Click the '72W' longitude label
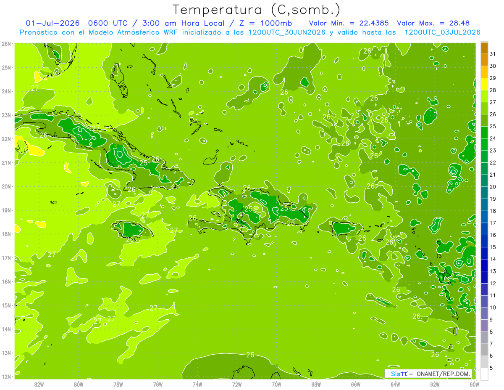The width and height of the screenshot is (504, 390). [237, 384]
